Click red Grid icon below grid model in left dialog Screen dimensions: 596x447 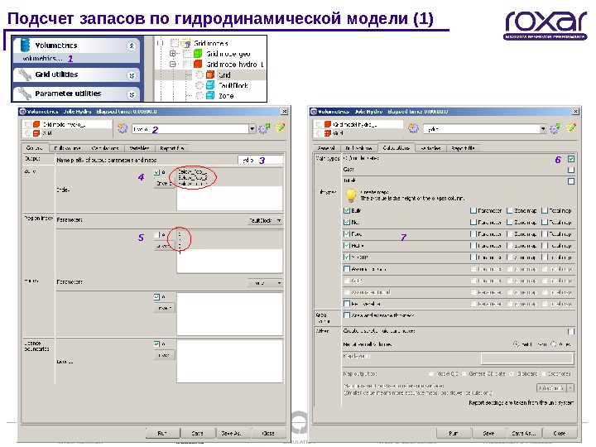coord(36,133)
